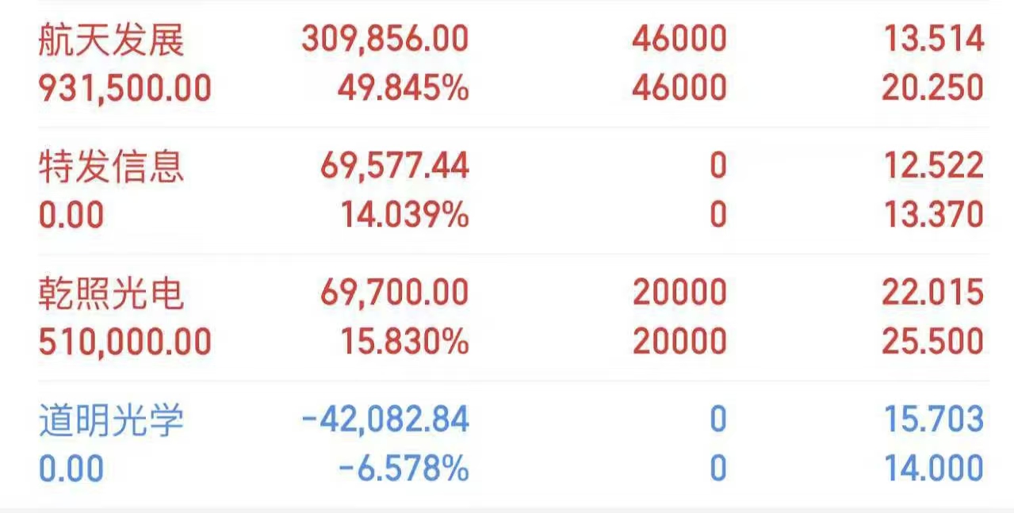Click 航天发展 market value 931,500.00
1014x513 pixels.
[x=125, y=88]
